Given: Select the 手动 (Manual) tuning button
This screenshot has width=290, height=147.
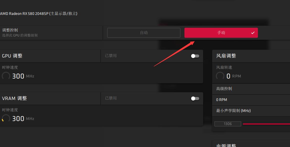Looking at the screenshot, I should [x=221, y=33].
